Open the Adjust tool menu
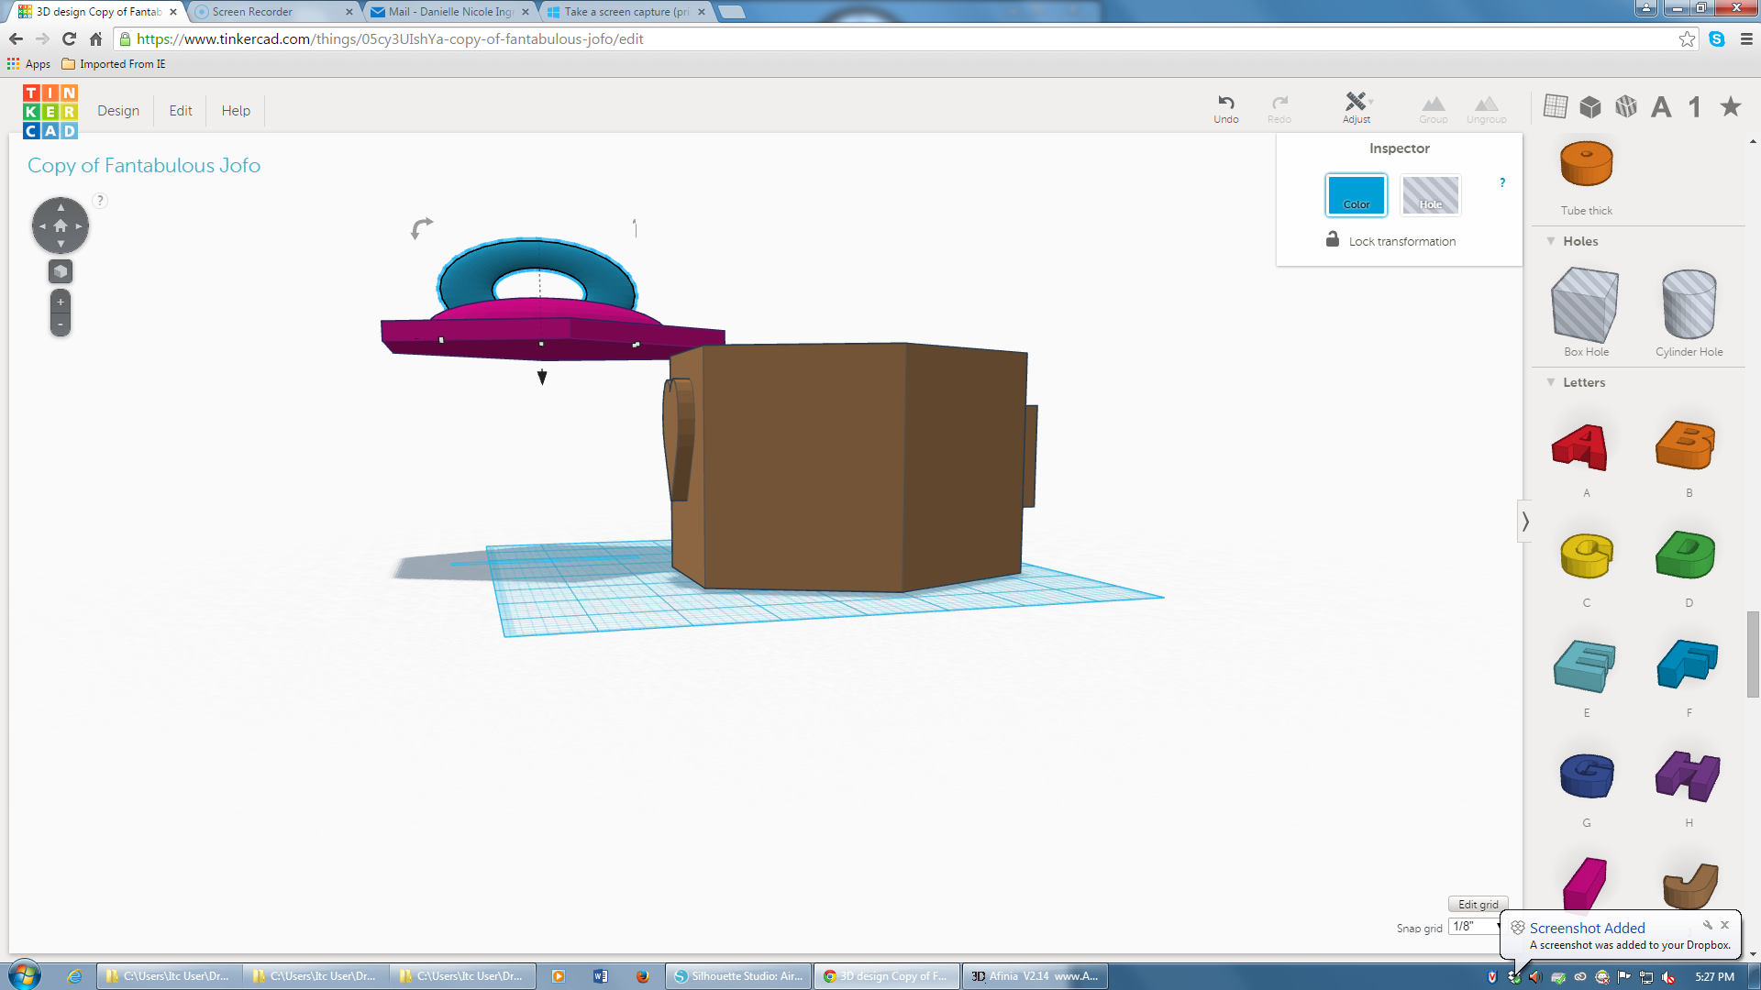 tap(1357, 107)
